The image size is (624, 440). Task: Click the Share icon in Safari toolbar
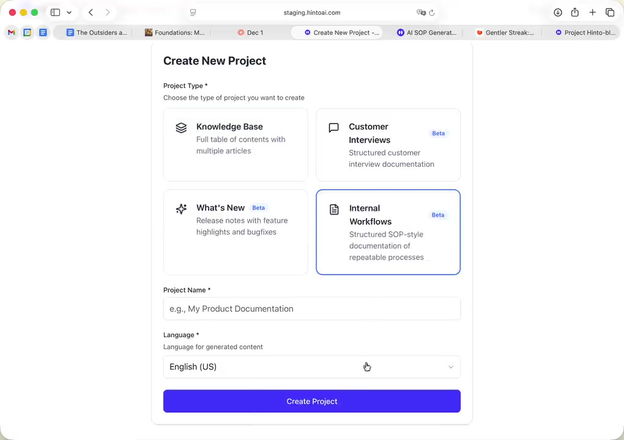coord(575,12)
